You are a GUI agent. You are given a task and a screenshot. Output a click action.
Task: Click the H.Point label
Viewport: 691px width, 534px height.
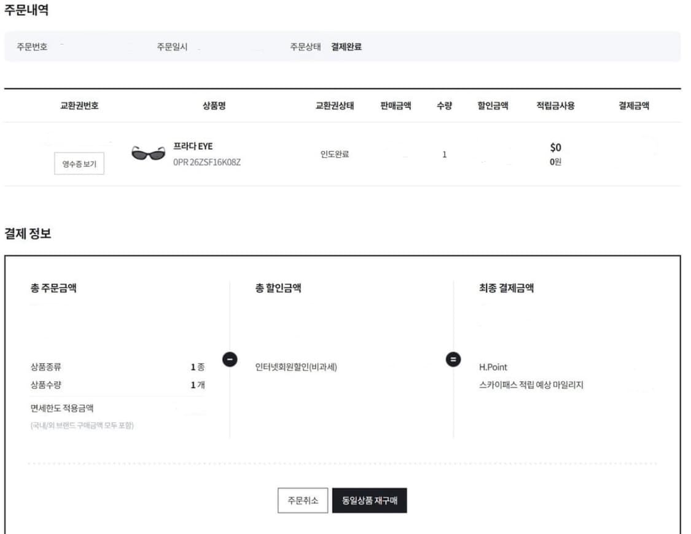pyautogui.click(x=493, y=367)
